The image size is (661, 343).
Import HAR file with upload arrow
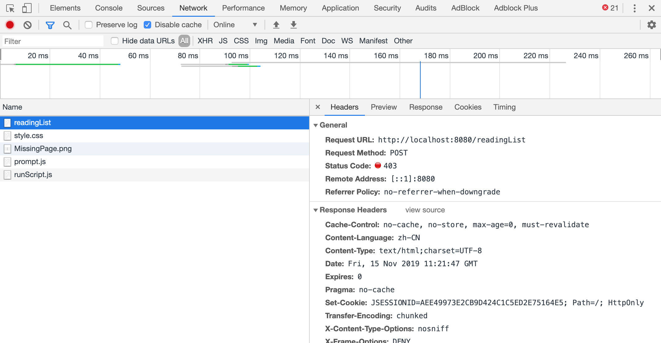[x=276, y=25]
